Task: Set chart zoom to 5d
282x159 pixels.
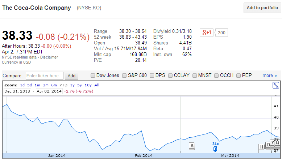Action: pos(29,85)
